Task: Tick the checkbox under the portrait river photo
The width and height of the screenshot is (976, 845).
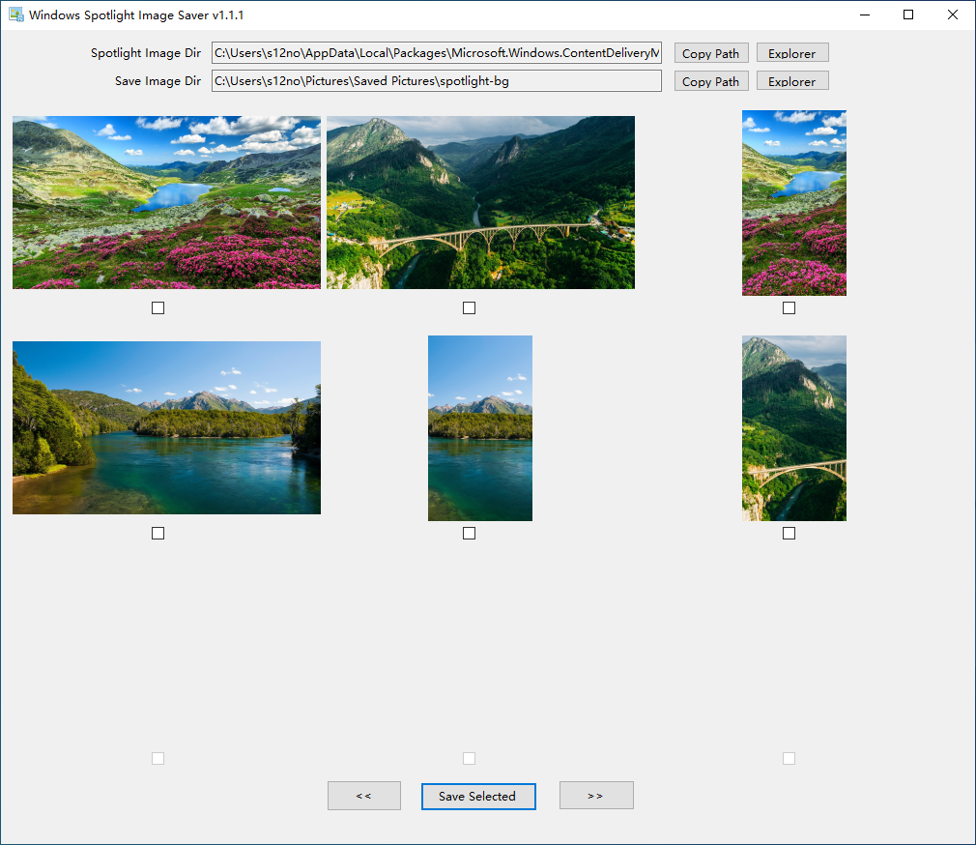Action: coord(469,533)
